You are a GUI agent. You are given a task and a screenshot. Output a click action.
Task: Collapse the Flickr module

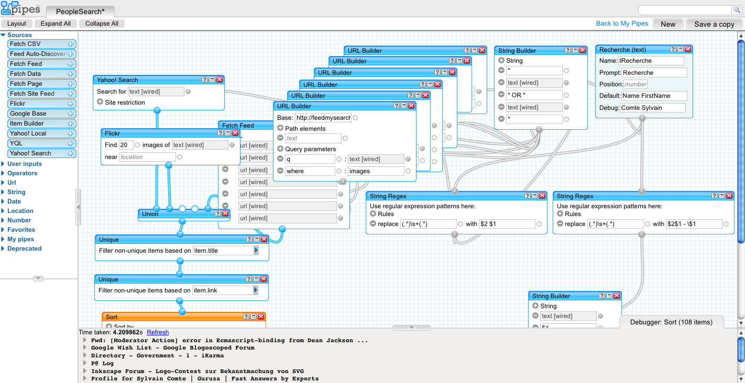point(228,133)
